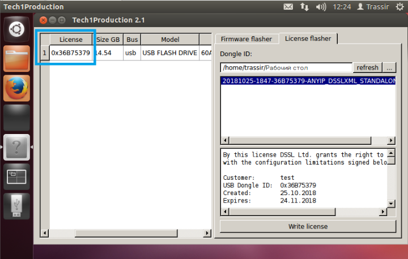The height and width of the screenshot is (259, 408).
Task: Select the License flasher tab
Action: pos(308,38)
